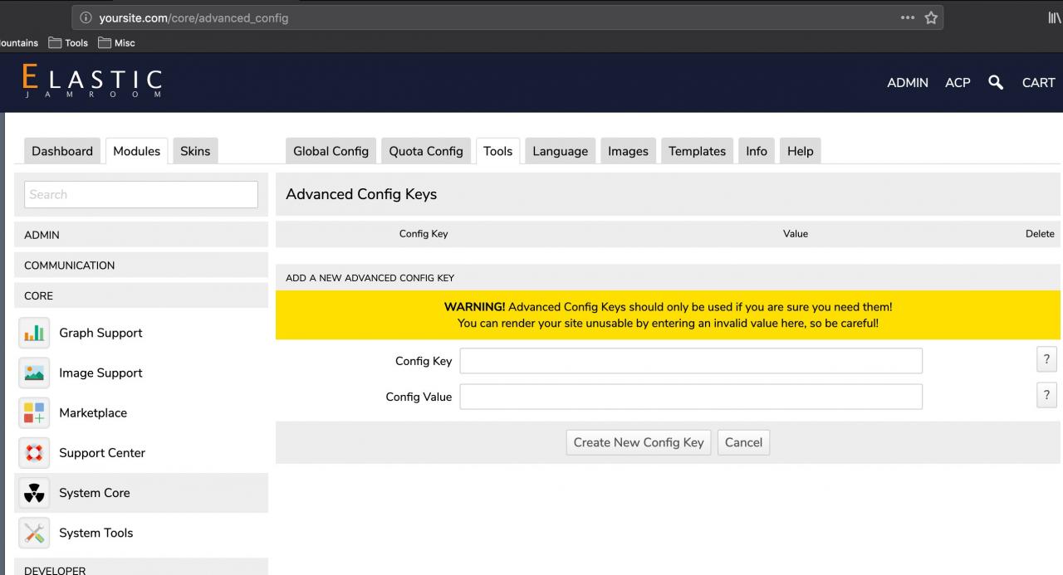Switch to the Skins tab
Screen dimensions: 1063x575
pyautogui.click(x=195, y=151)
